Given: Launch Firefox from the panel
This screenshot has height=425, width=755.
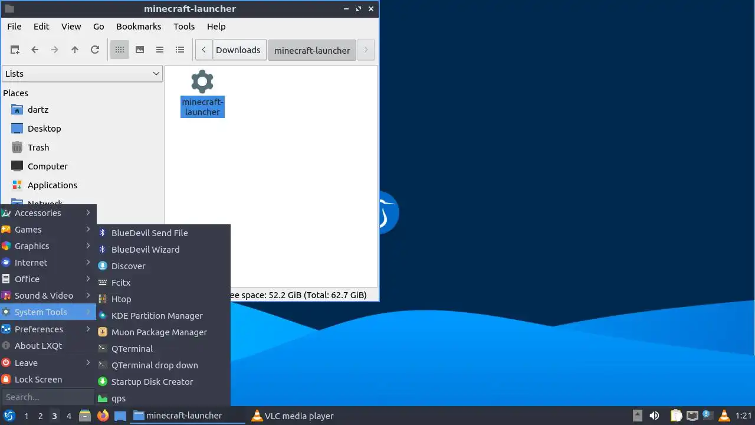Looking at the screenshot, I should (103, 416).
